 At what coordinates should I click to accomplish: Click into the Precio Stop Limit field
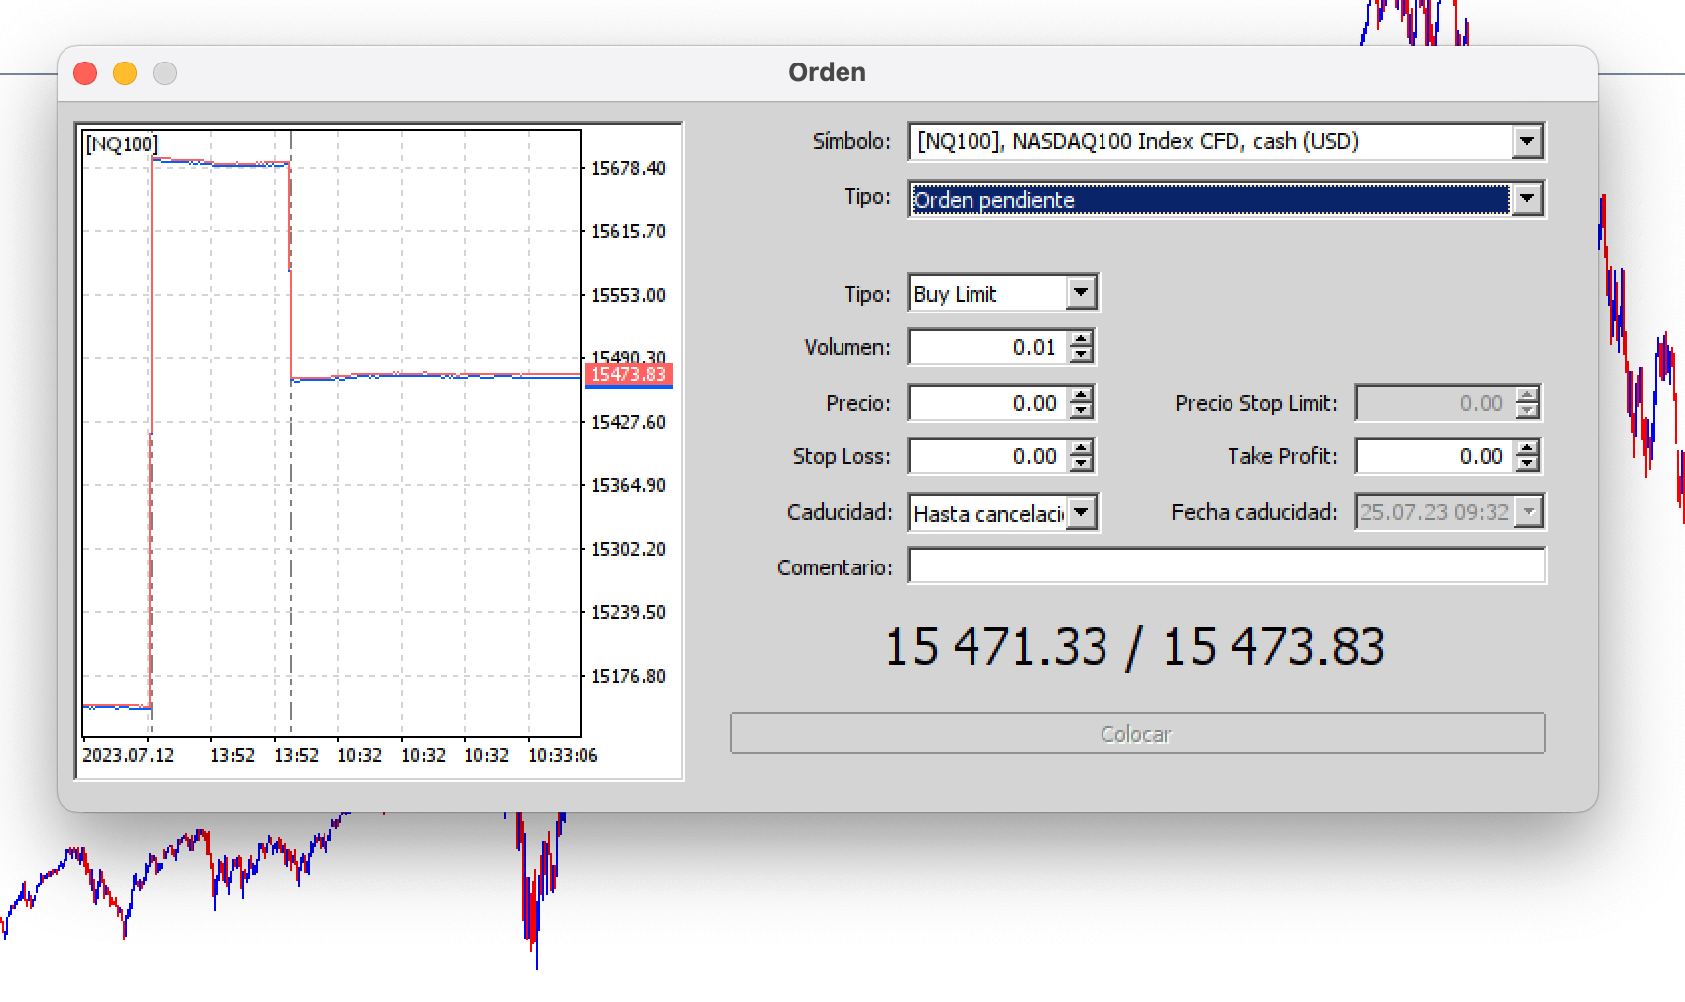(x=1436, y=403)
